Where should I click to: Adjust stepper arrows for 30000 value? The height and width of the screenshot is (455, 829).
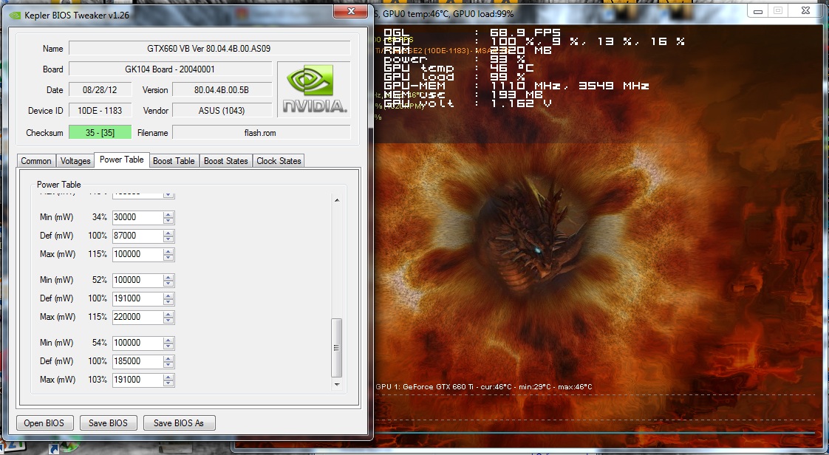click(168, 217)
